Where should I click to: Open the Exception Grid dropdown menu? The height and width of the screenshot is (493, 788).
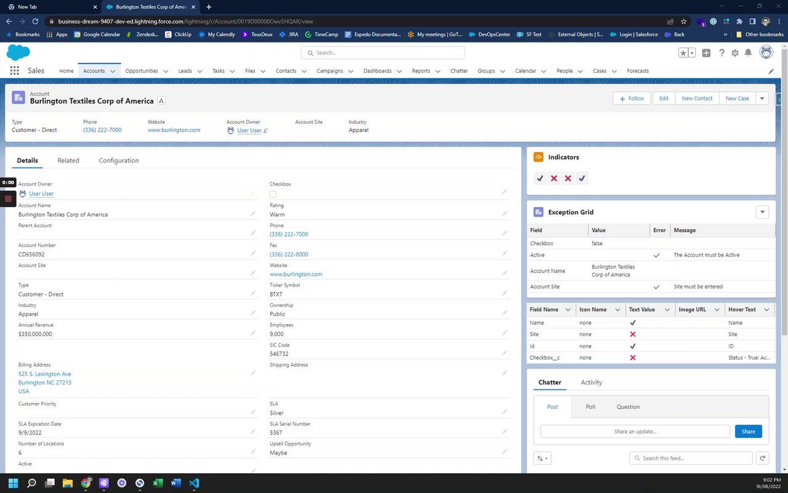762,212
